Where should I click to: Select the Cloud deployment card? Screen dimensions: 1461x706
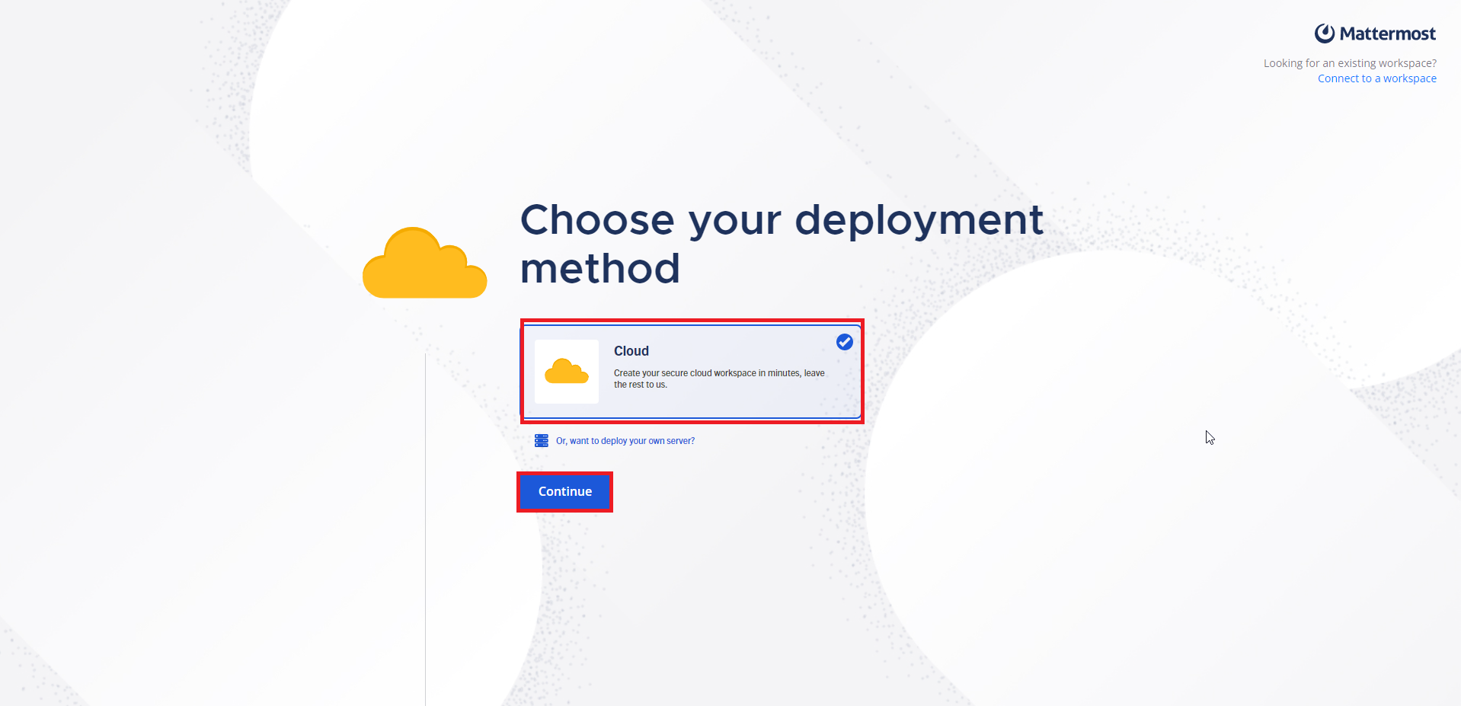point(692,372)
